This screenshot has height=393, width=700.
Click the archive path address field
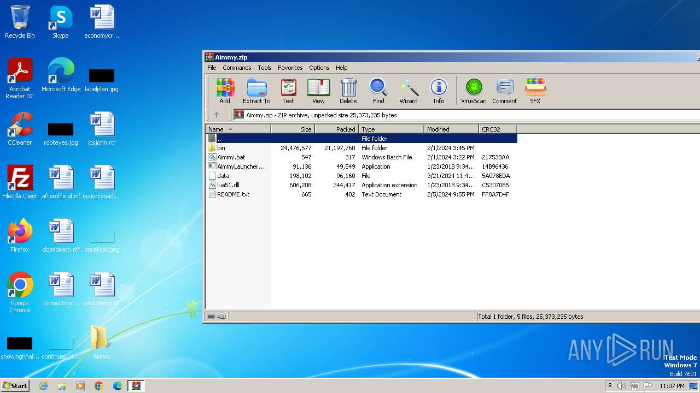tap(466, 115)
